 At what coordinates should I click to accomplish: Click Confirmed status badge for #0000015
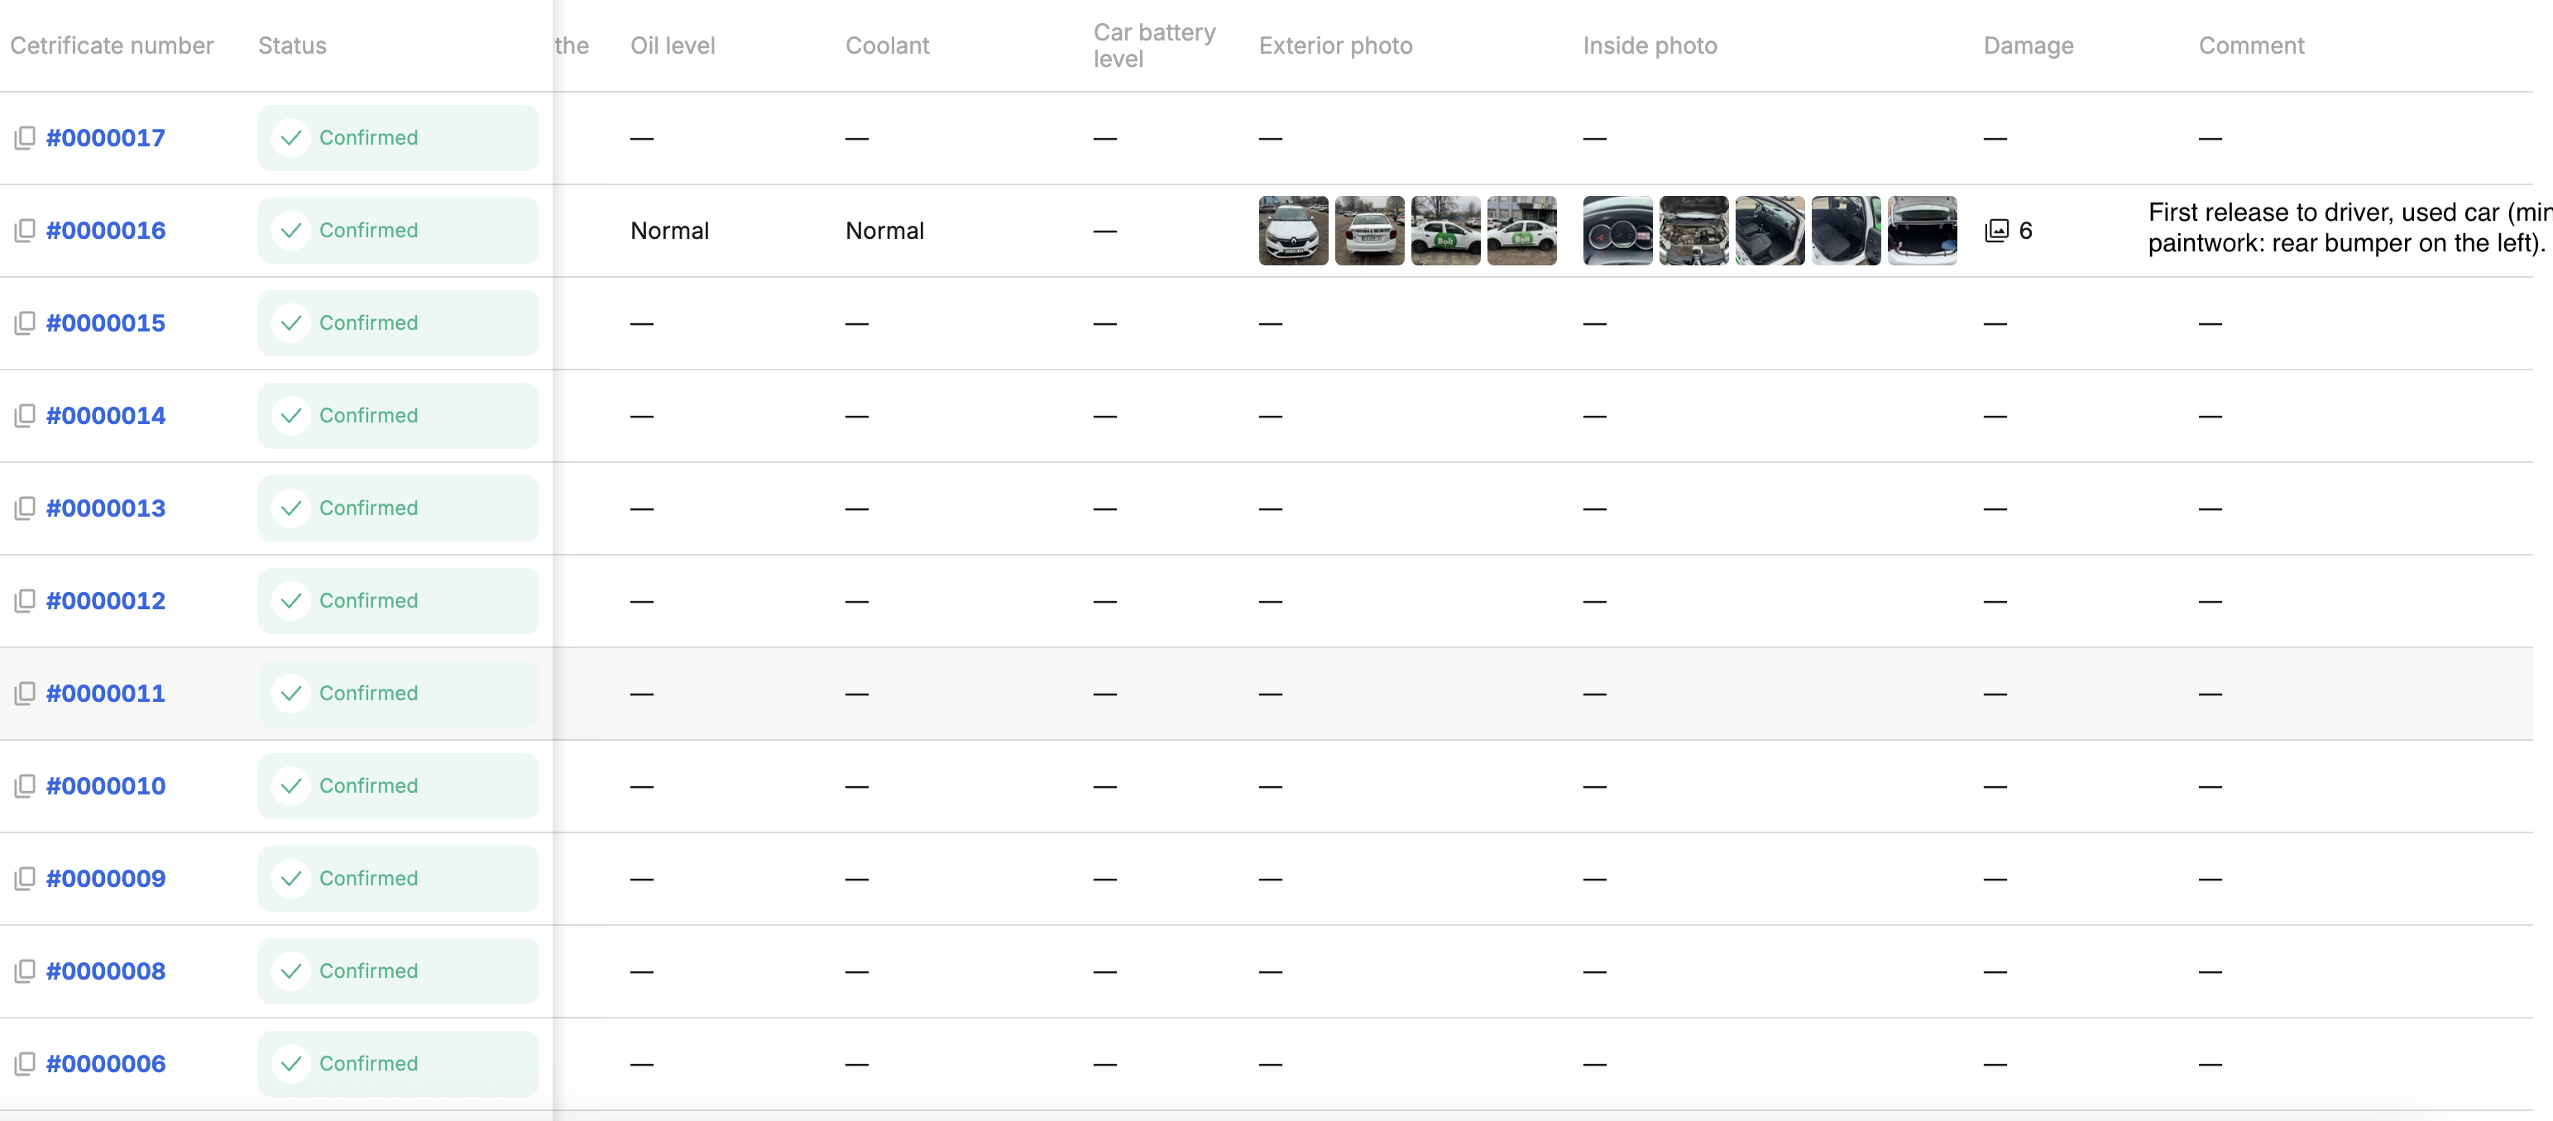[x=399, y=323]
